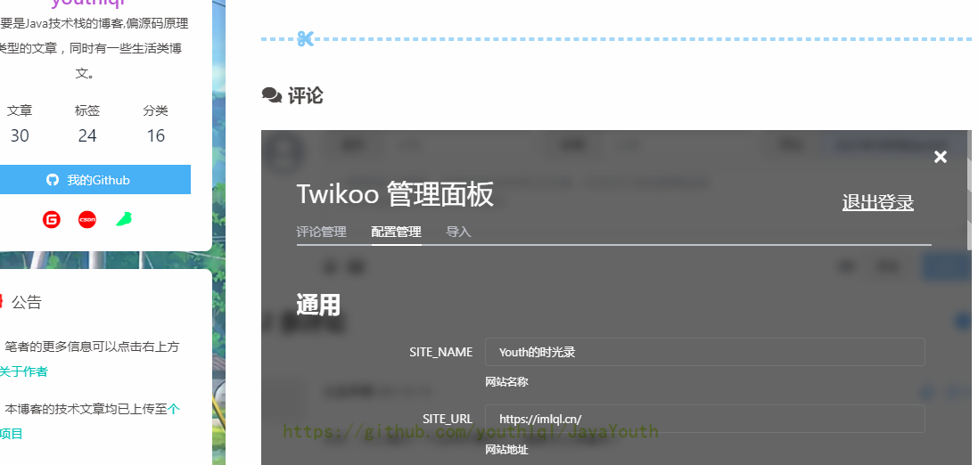
Task: Click the page vertical scrollbar
Action: coord(969,191)
